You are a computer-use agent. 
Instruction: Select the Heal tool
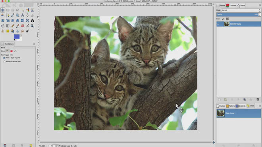[x=8, y=31]
